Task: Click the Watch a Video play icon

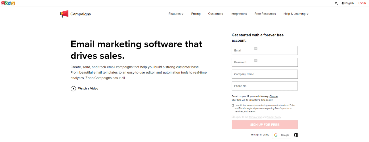Action: tap(73, 89)
